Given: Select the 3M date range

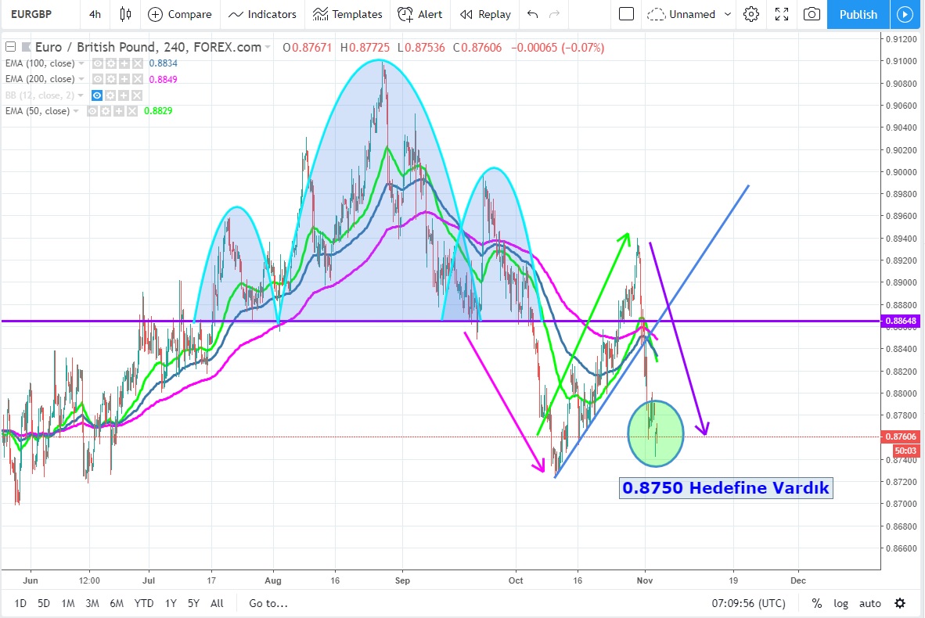Looking at the screenshot, I should (x=92, y=603).
